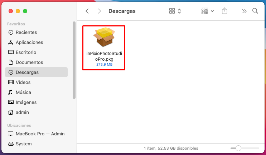The width and height of the screenshot is (266, 155).
Task: Click the Música note icon
Action: click(10, 92)
